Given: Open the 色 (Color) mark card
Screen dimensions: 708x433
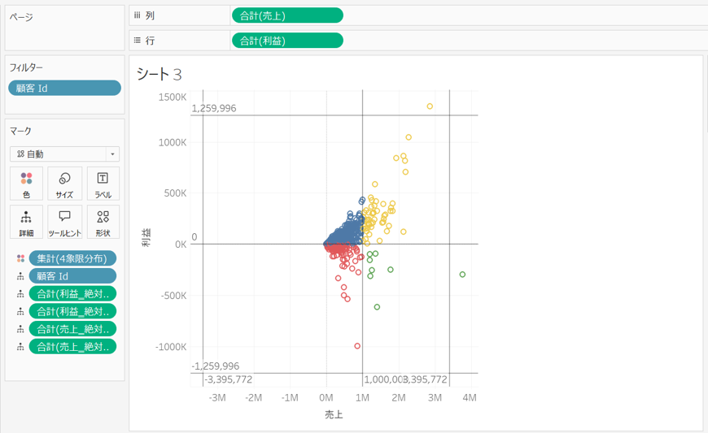Looking at the screenshot, I should 26,184.
